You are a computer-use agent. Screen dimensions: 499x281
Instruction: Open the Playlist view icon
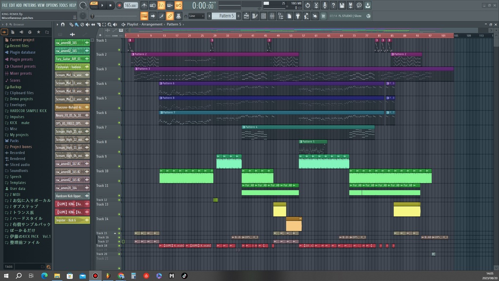pyautogui.click(x=246, y=16)
